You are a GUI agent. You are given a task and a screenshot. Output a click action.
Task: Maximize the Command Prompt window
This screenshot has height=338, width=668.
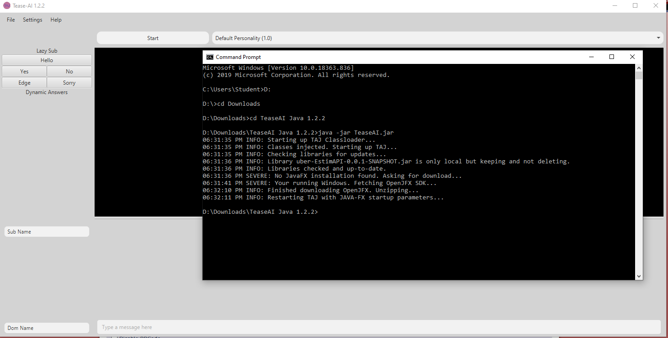coord(612,57)
